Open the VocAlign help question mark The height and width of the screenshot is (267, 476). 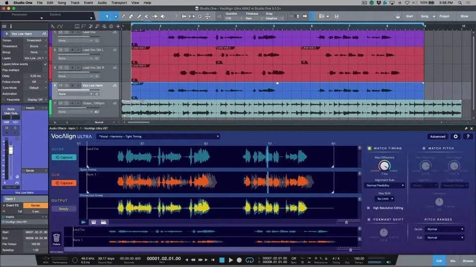pyautogui.click(x=467, y=136)
